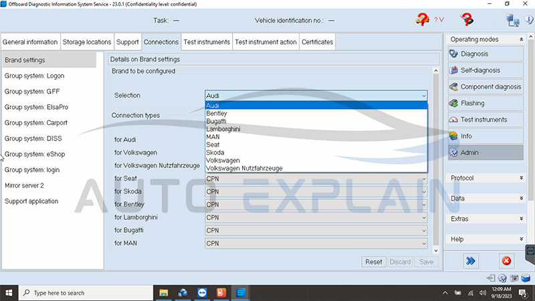Select Volkswagen Nutzfahrzeuge from brand list
The image size is (535, 301).
coord(316,169)
